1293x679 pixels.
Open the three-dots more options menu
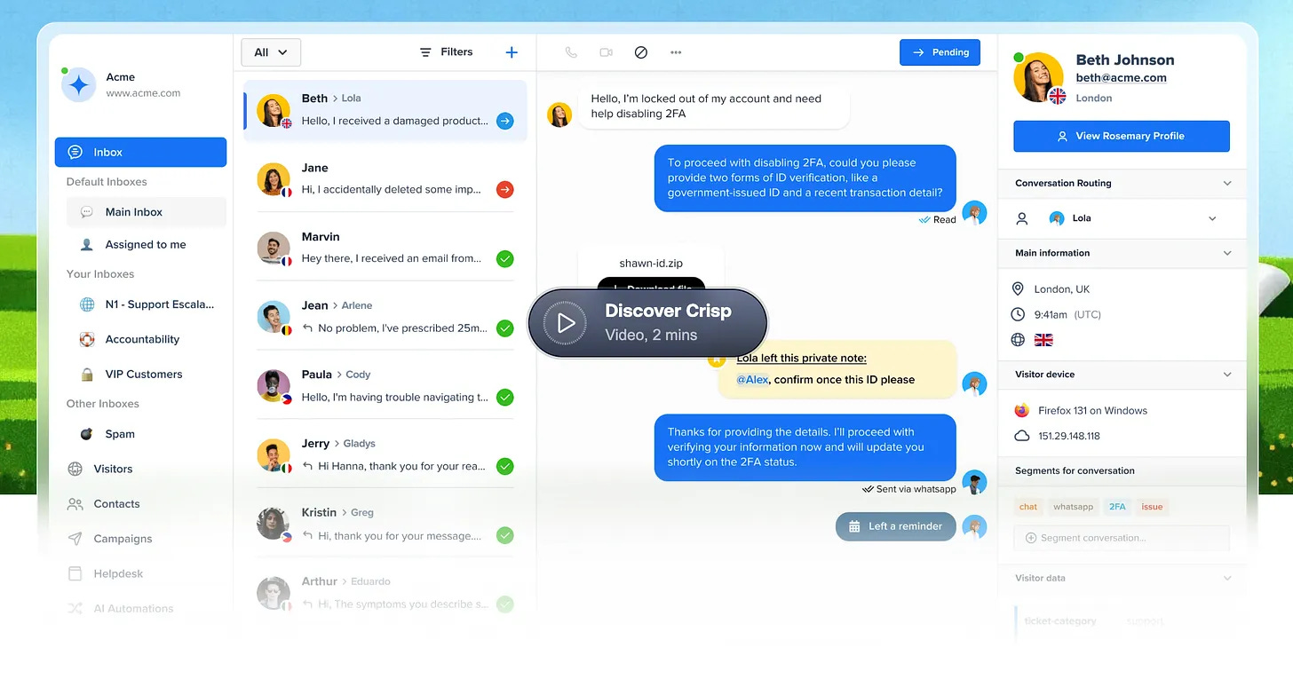point(676,52)
